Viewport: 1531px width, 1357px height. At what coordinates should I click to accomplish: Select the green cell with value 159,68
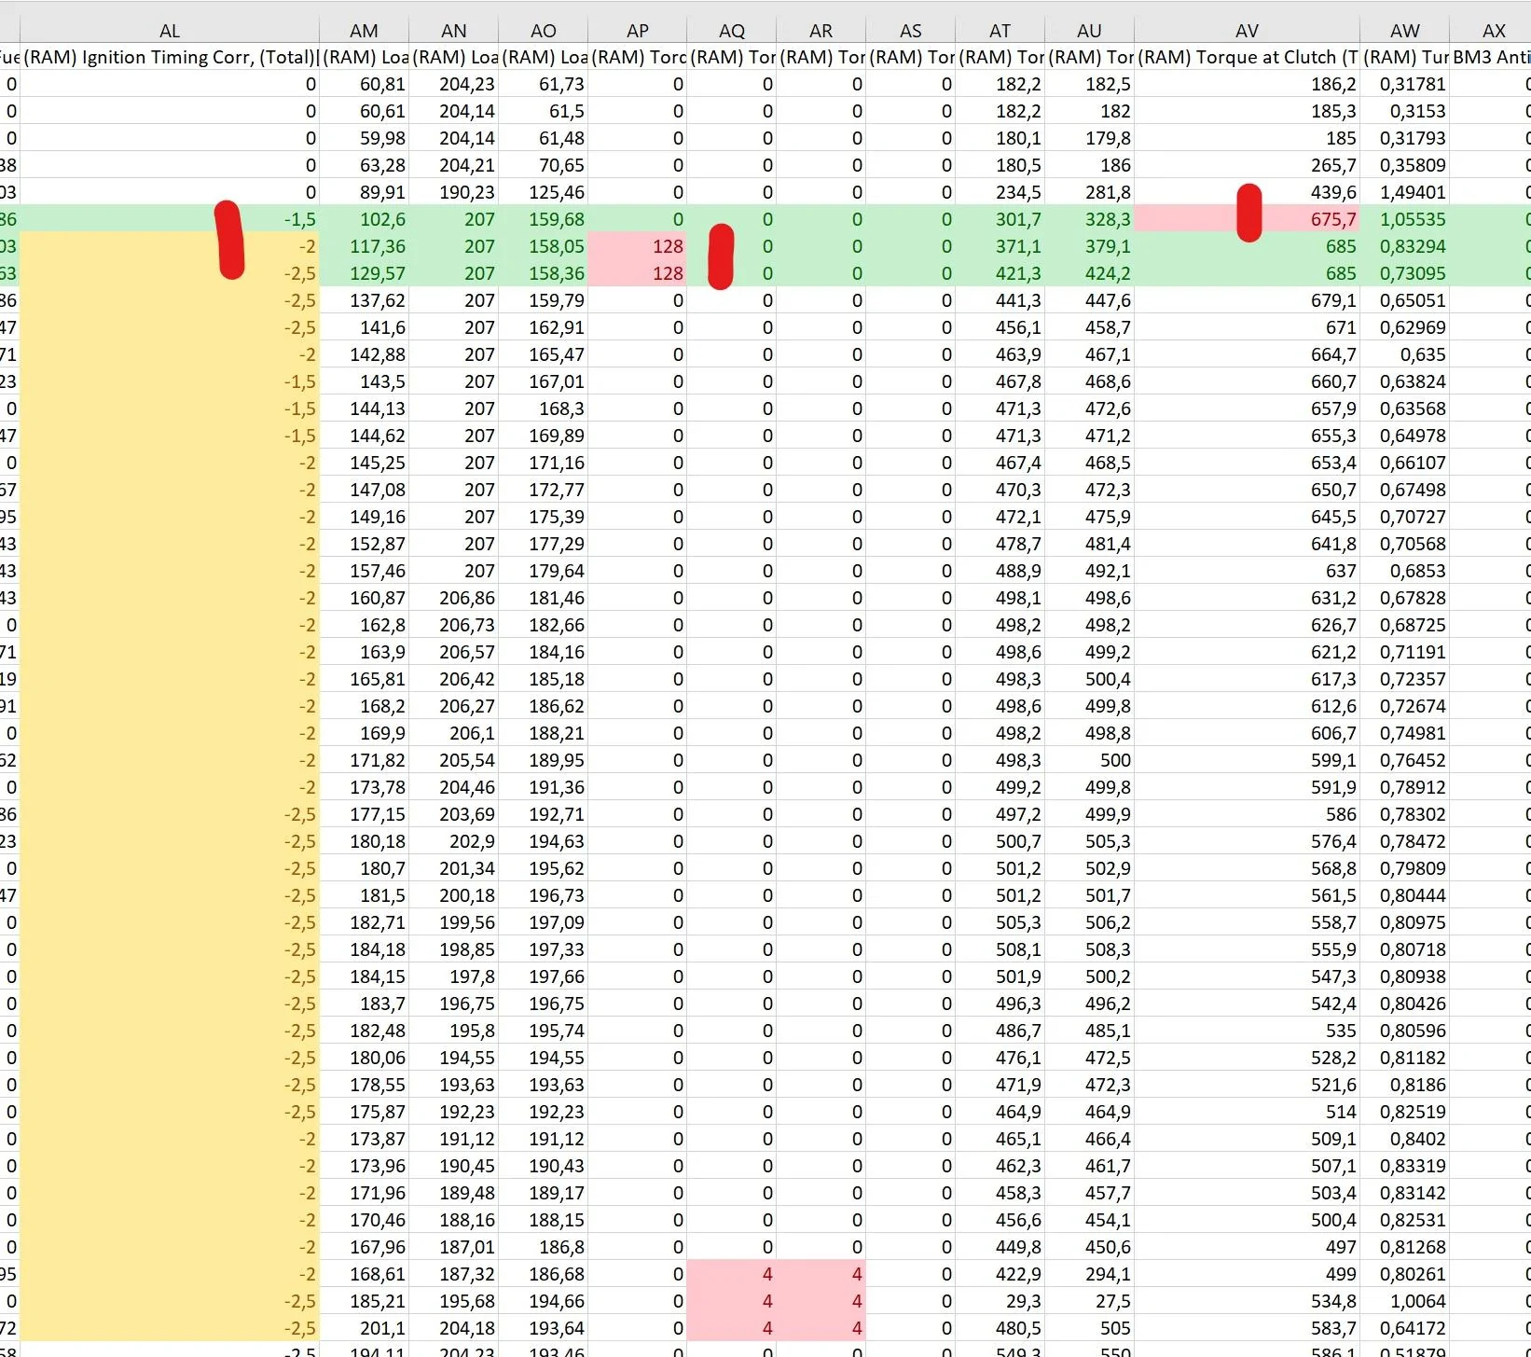pyautogui.click(x=543, y=219)
